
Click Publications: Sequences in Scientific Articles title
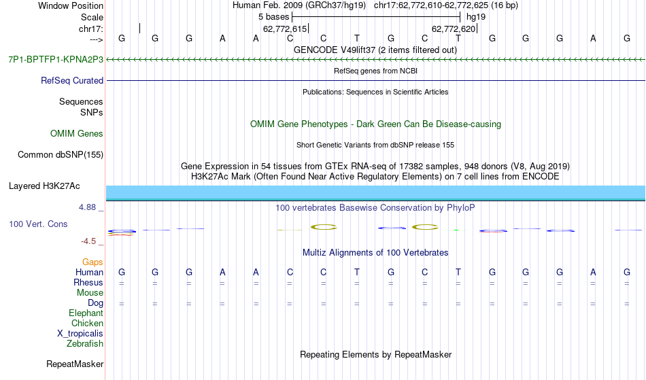[x=375, y=92]
